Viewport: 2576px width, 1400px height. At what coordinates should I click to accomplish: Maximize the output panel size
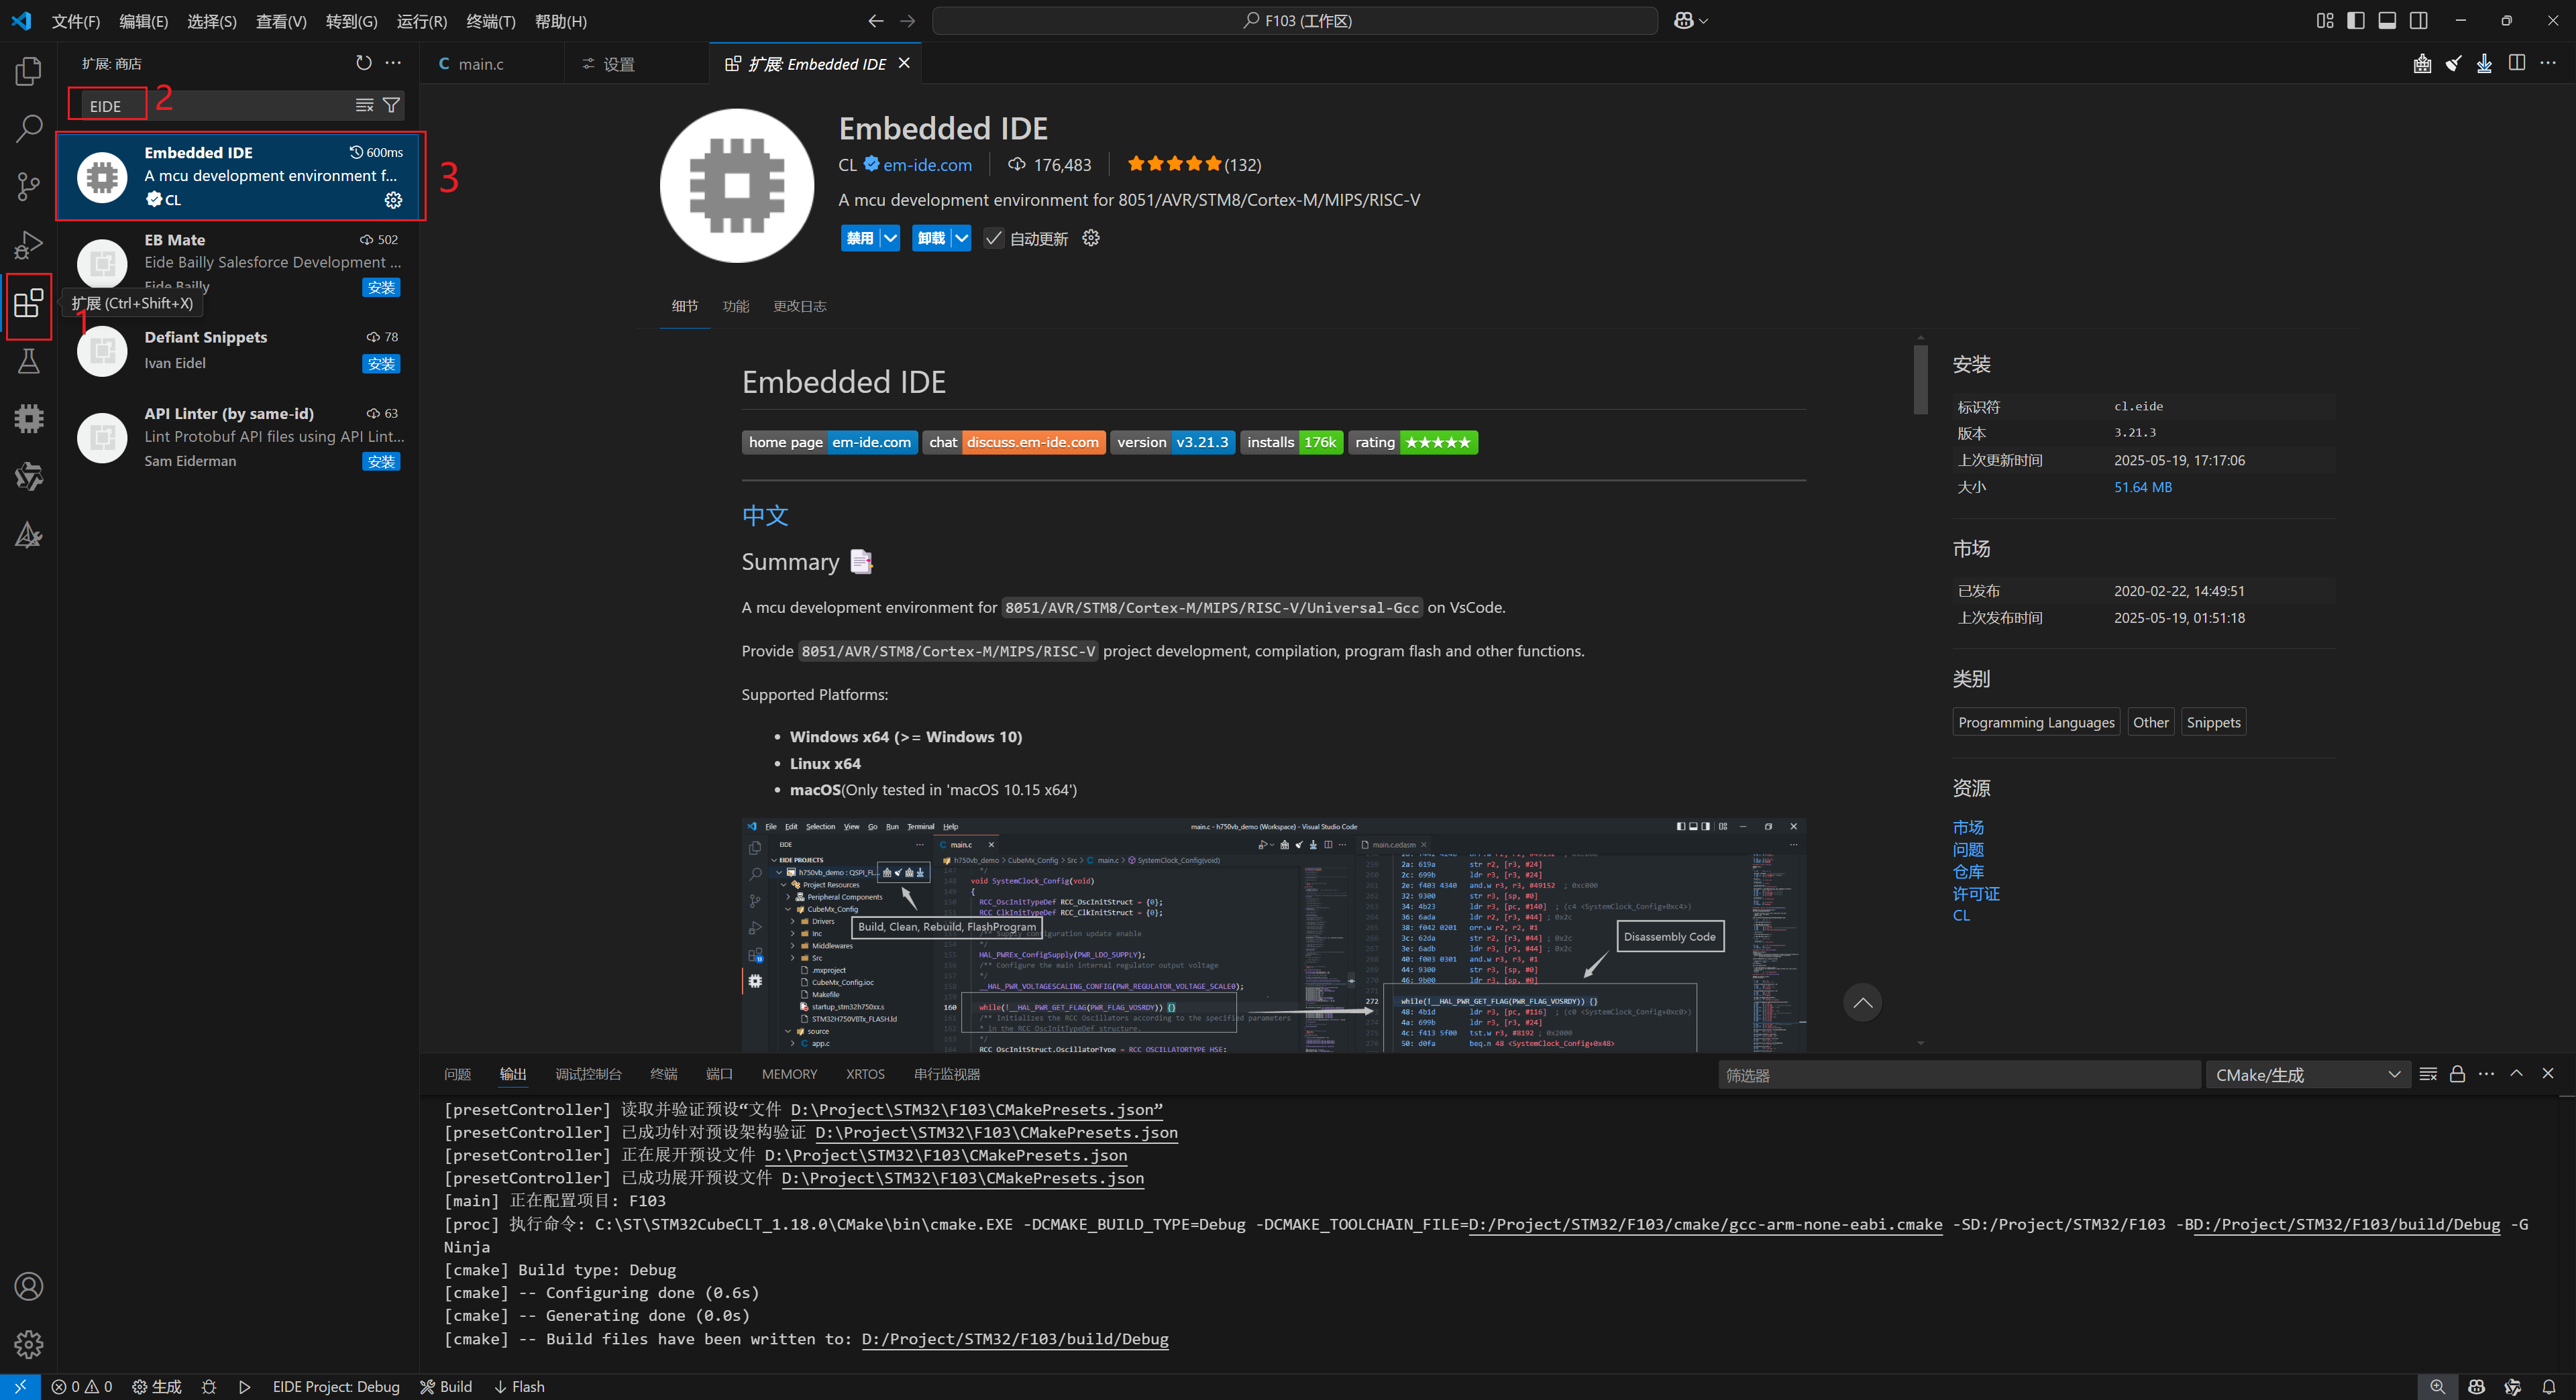click(2516, 1073)
